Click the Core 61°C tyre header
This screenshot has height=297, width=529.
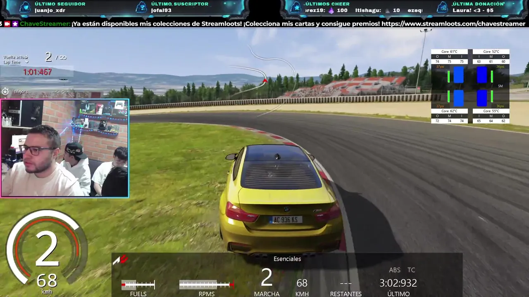coord(449,52)
